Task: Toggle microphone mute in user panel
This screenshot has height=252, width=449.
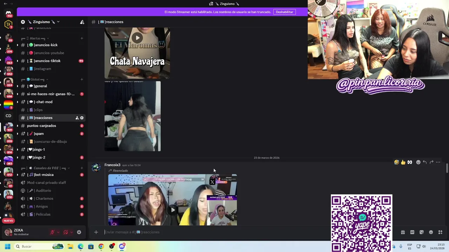Action: [x=53, y=232]
